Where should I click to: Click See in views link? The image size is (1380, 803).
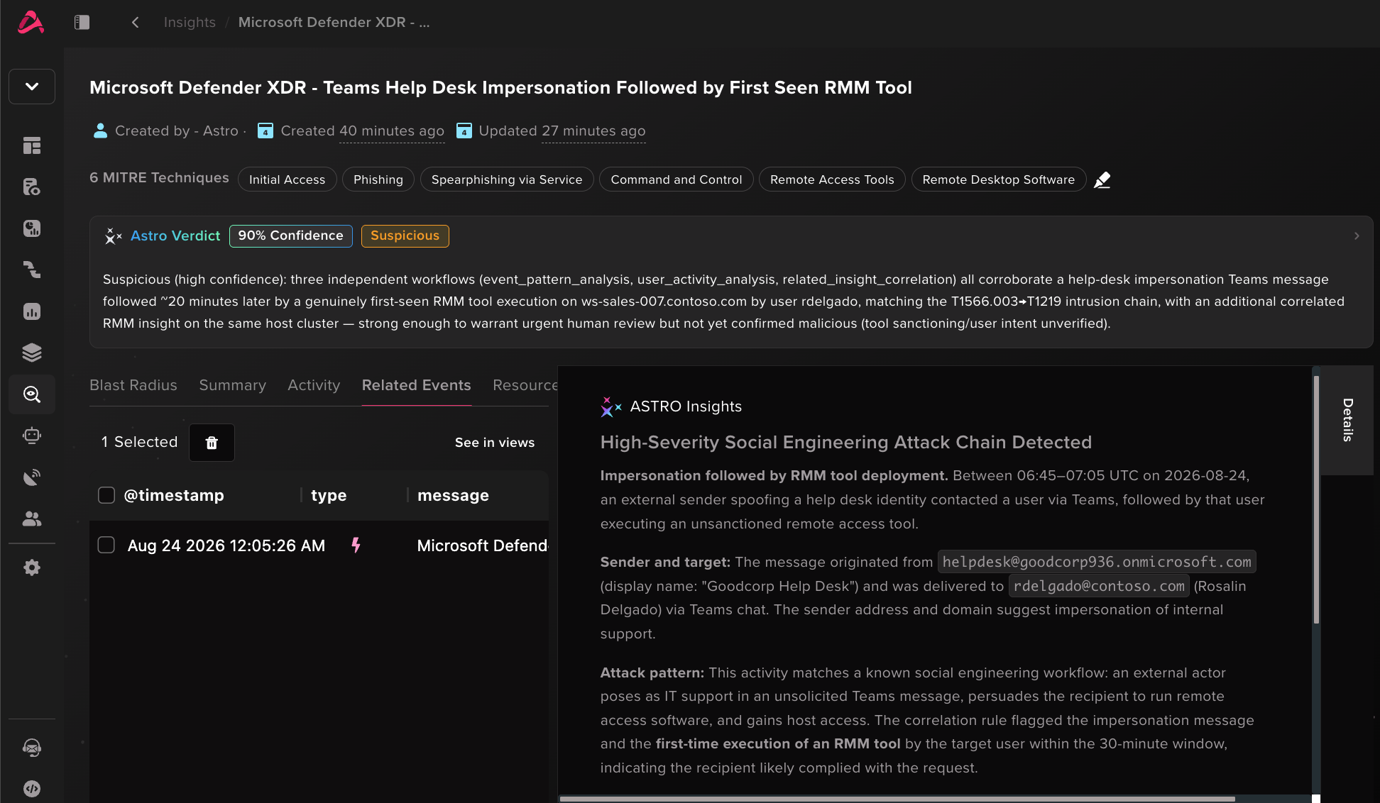click(495, 443)
